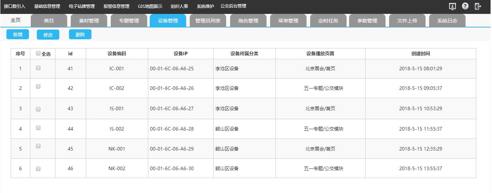Switch to the 素材管理 tab
The height and width of the screenshot is (193, 492).
click(x=89, y=21)
